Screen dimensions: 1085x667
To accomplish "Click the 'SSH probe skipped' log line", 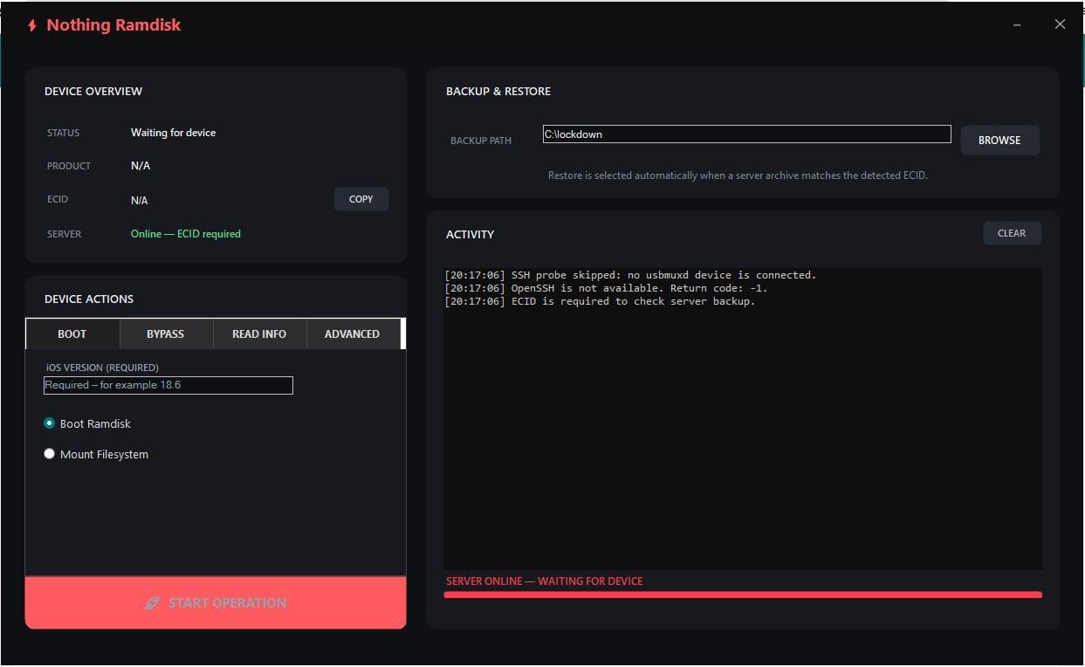I will pyautogui.click(x=630, y=275).
